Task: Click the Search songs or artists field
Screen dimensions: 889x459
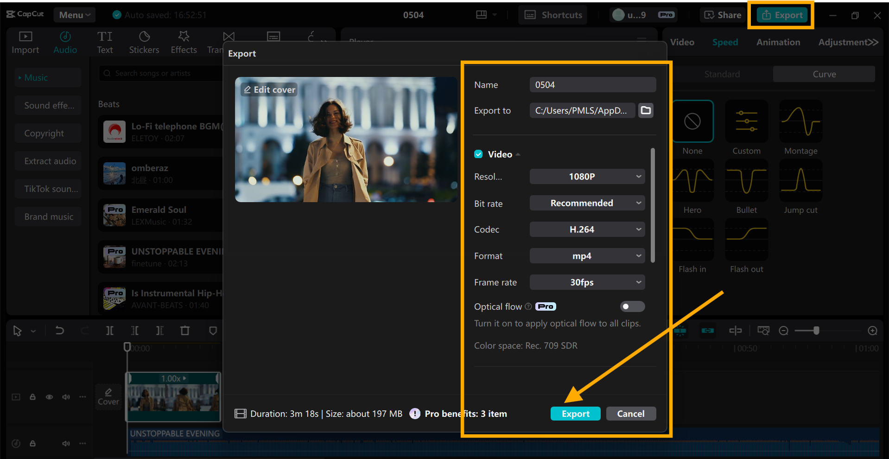Action: pyautogui.click(x=160, y=73)
